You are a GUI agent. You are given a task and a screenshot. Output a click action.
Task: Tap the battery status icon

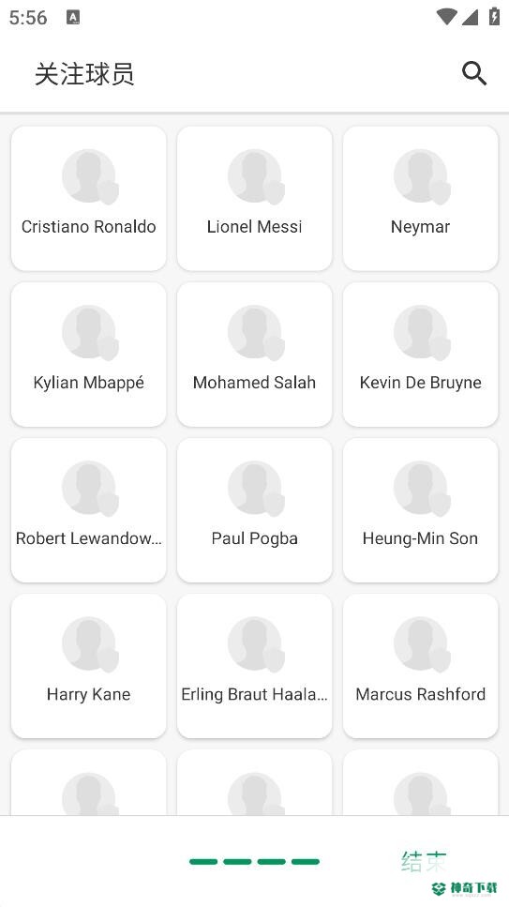494,16
